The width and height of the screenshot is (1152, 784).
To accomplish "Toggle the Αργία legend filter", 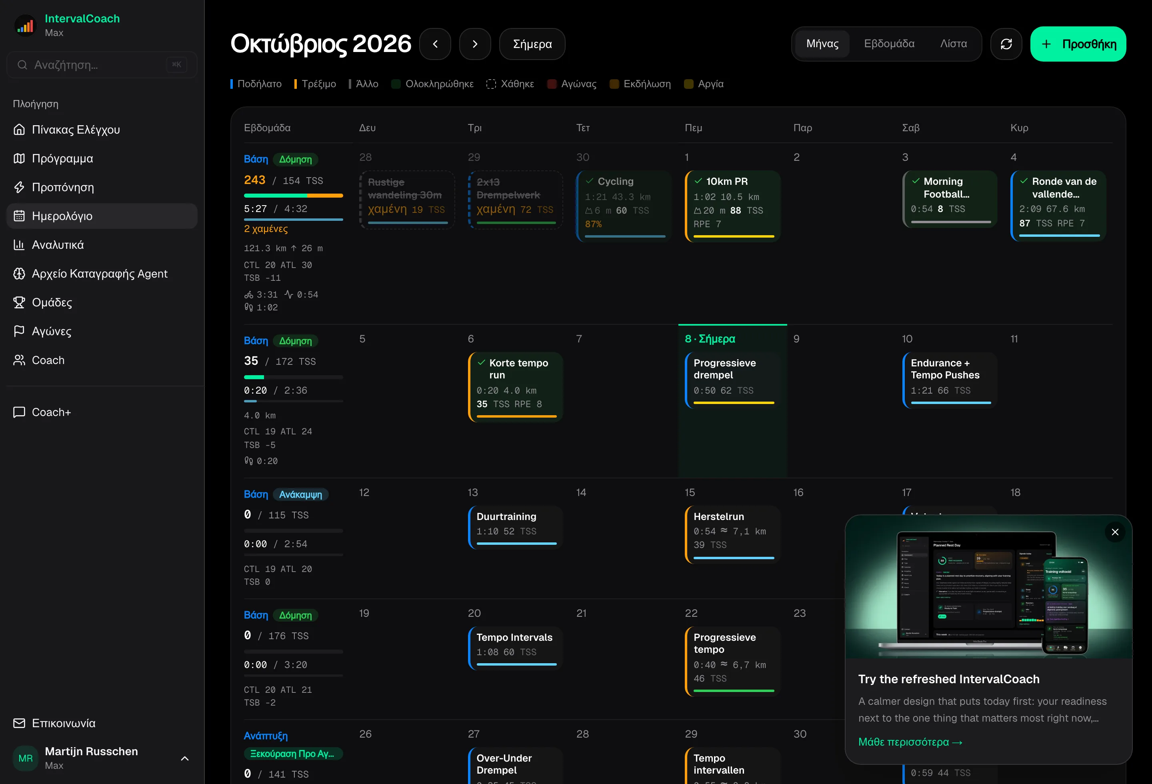I will coord(703,84).
